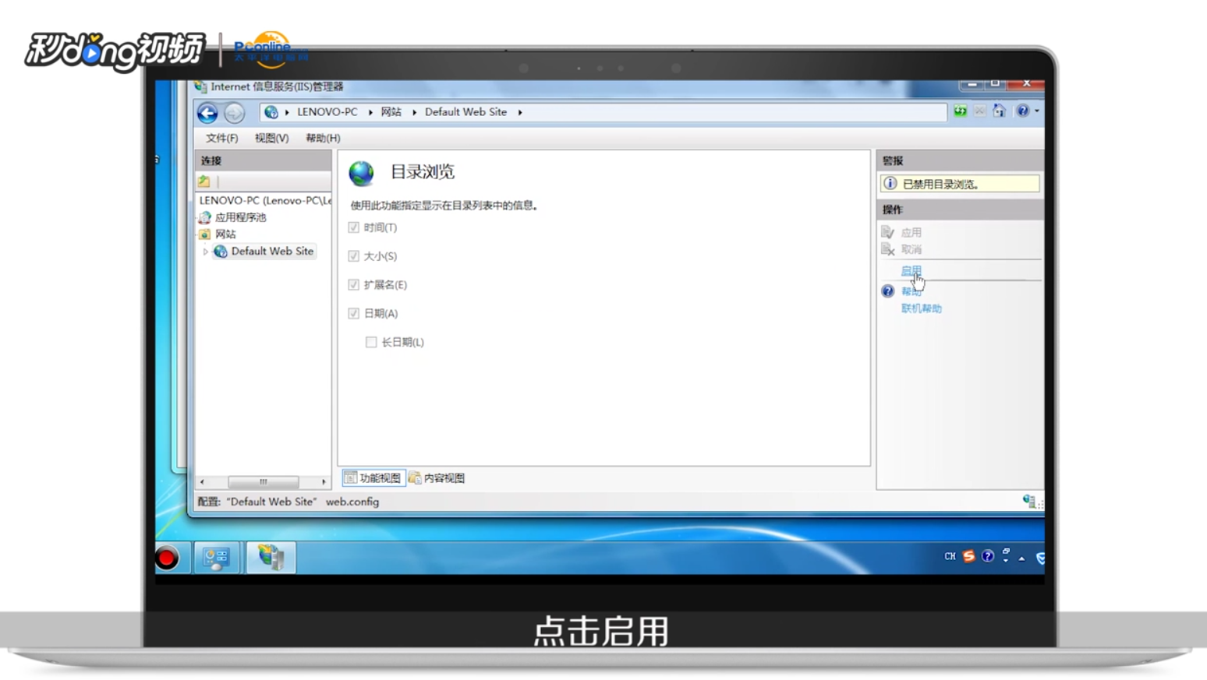Click the blue question mark beside 帮助
1207x680 pixels.
pos(887,291)
